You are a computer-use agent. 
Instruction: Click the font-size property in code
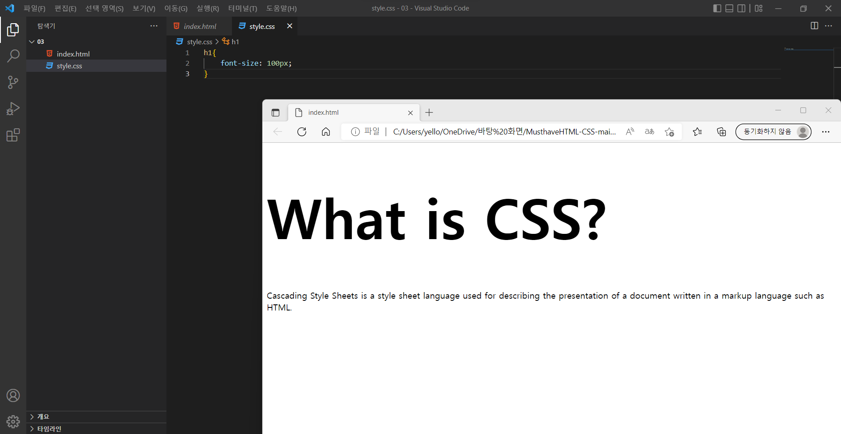[x=240, y=63]
